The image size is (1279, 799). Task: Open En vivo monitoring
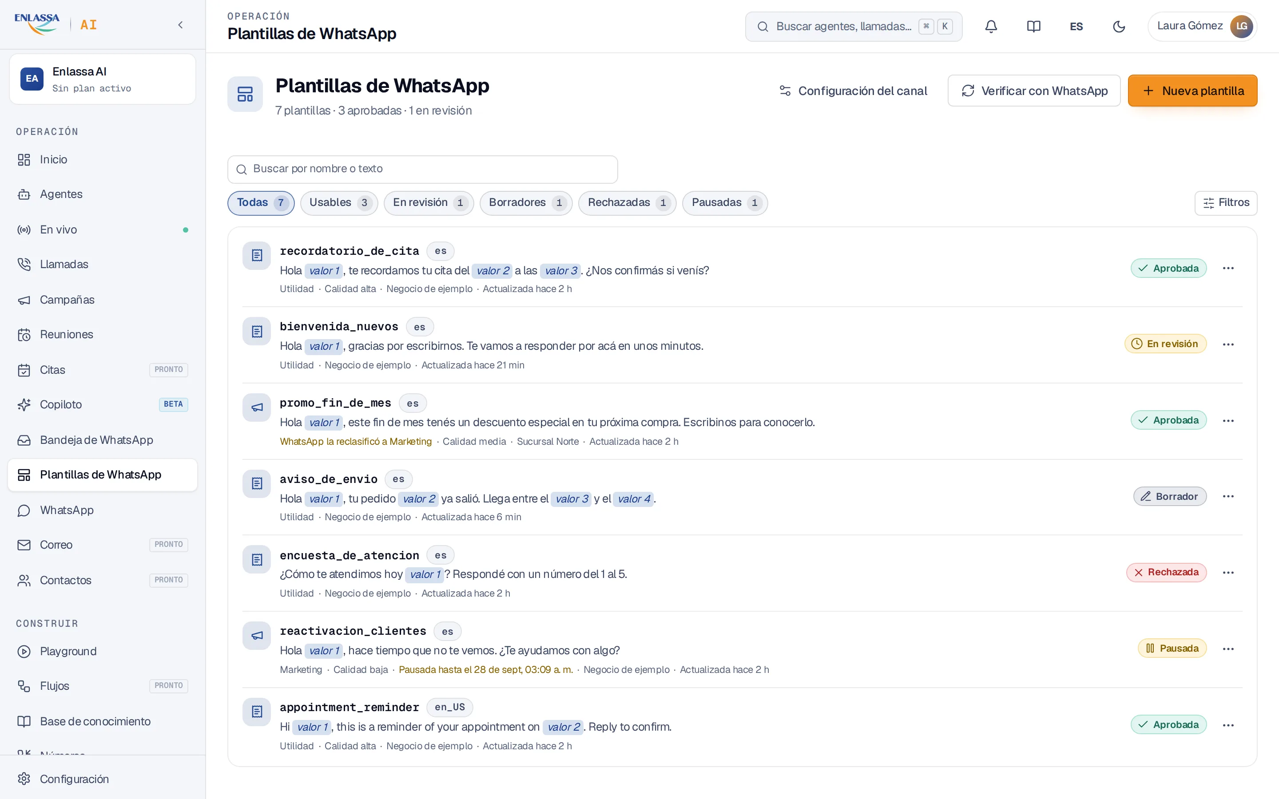(103, 230)
